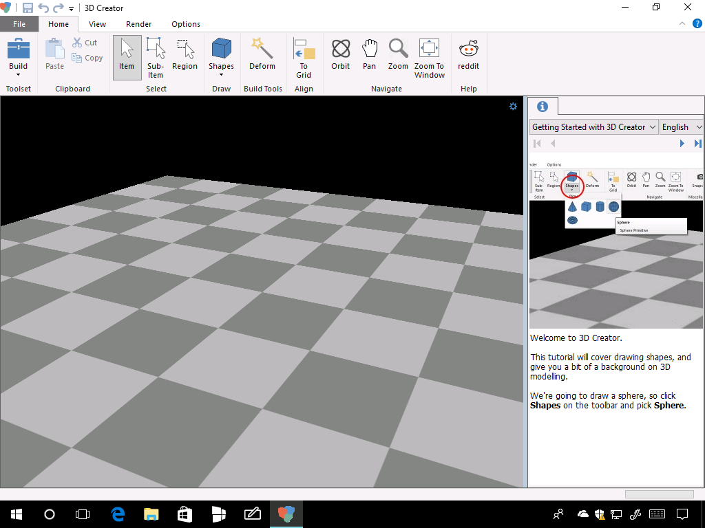Go to the previous tutorial step
705x528 pixels.
coord(553,143)
